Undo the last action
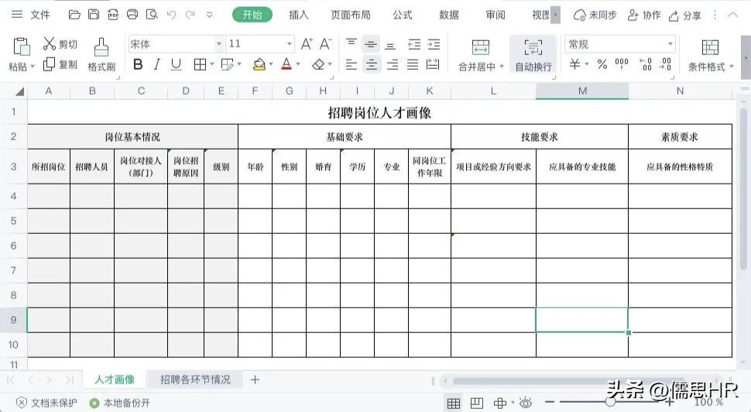The image size is (751, 412). point(171,15)
